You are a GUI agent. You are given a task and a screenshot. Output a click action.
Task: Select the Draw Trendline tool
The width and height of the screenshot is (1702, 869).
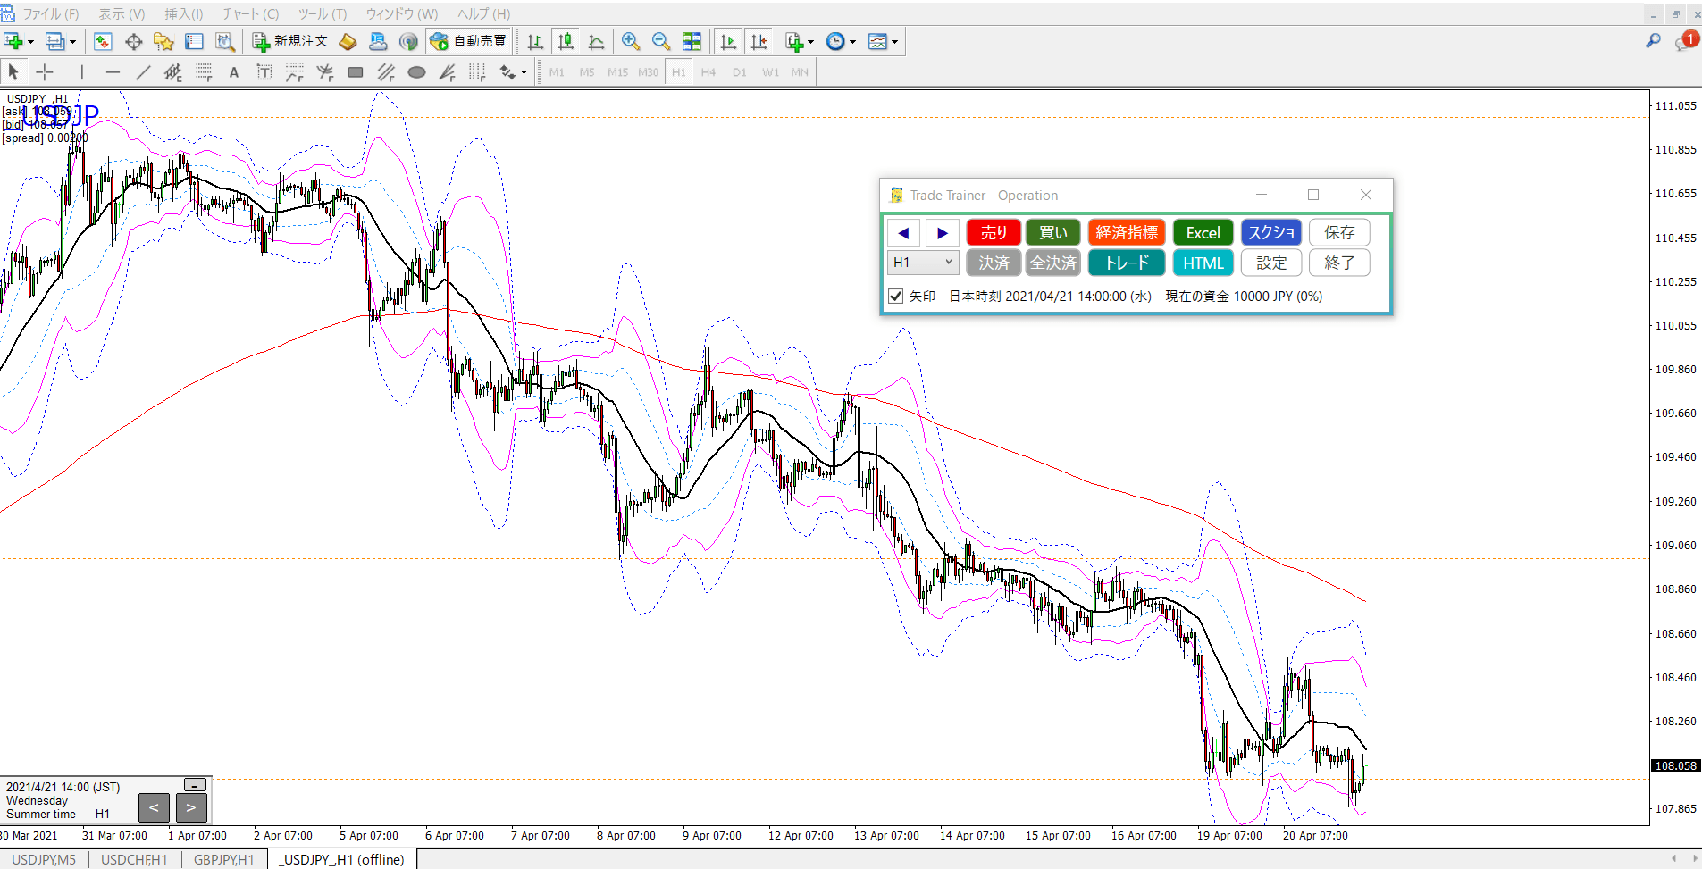point(143,72)
